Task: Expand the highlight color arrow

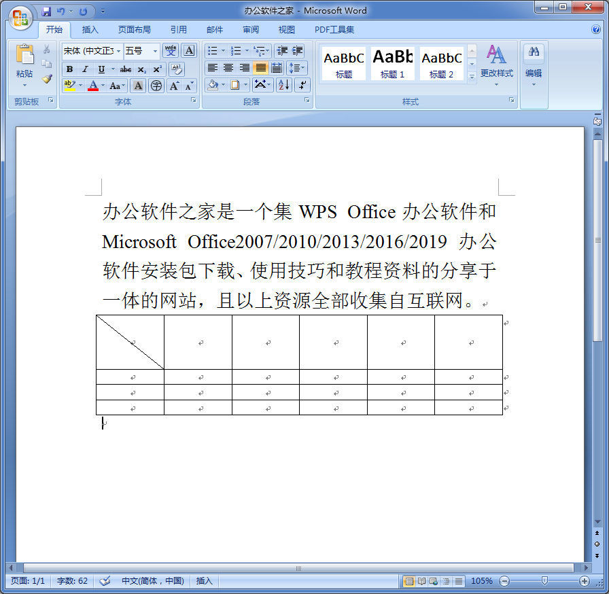Action: point(80,86)
